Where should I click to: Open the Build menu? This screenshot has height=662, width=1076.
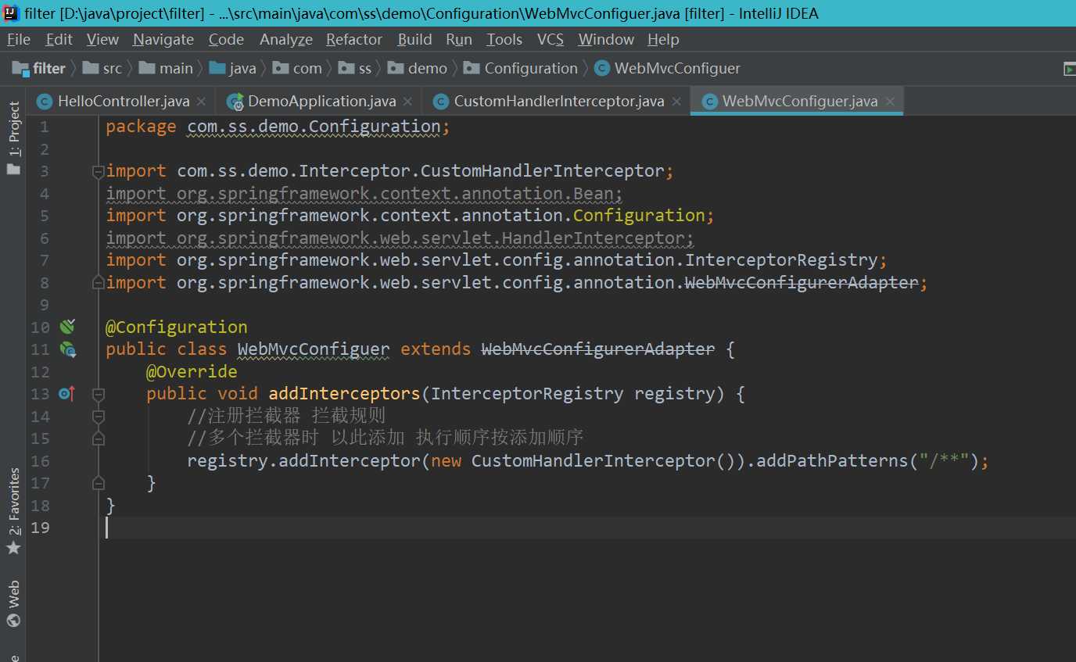pyautogui.click(x=414, y=39)
